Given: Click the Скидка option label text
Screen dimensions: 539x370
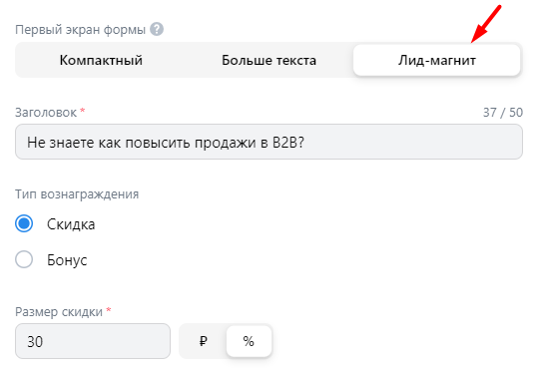Looking at the screenshot, I should (x=71, y=224).
